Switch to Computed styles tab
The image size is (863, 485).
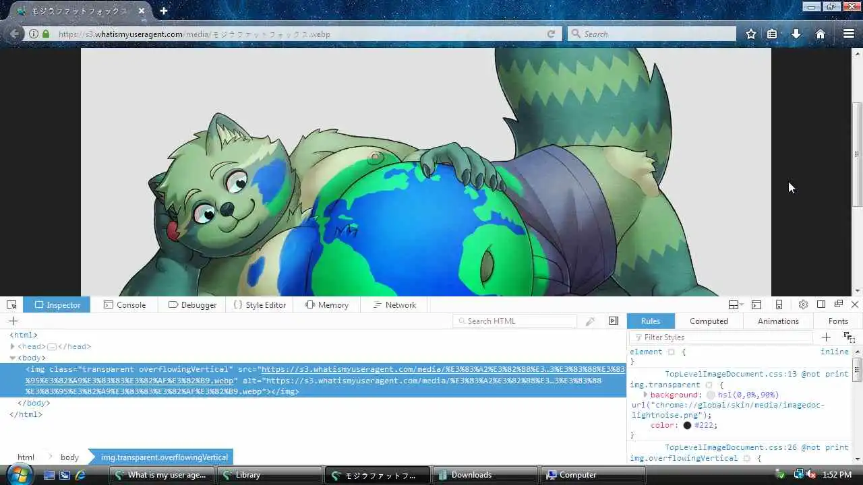709,321
